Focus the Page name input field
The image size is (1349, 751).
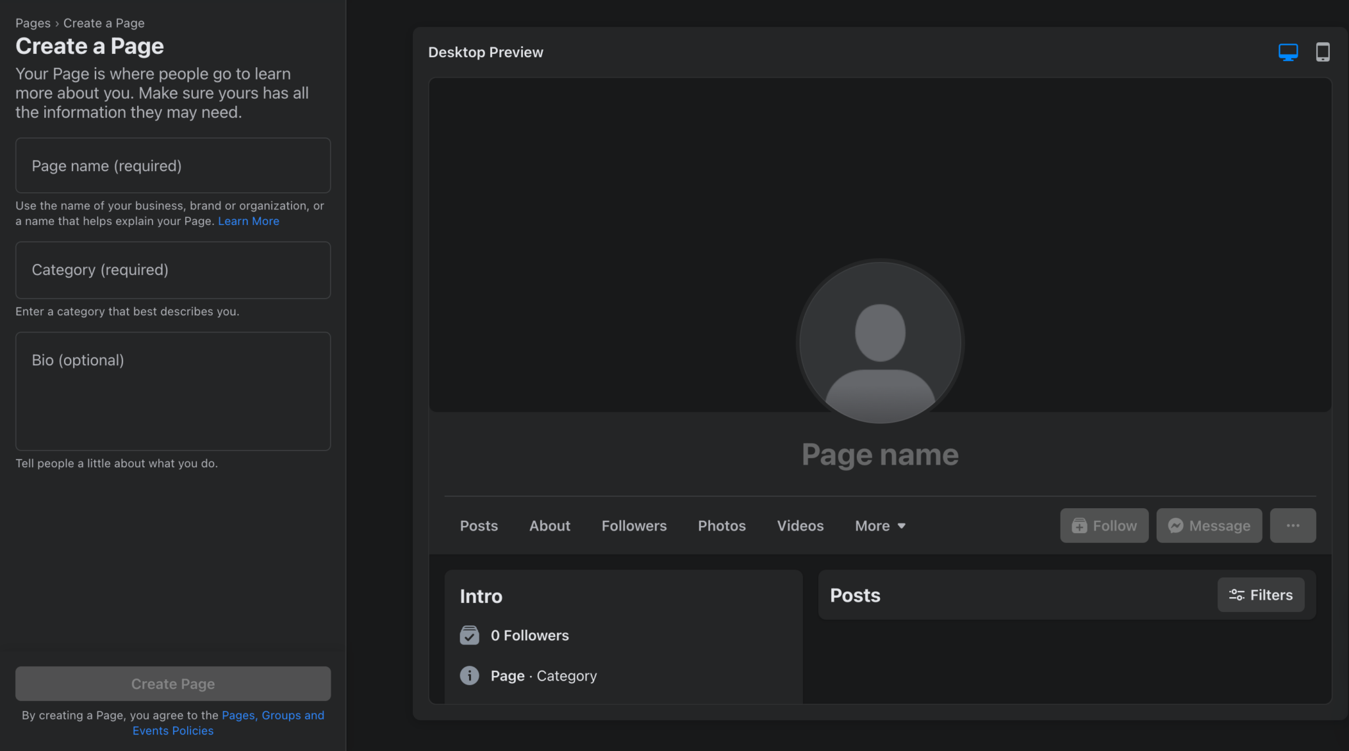tap(173, 165)
